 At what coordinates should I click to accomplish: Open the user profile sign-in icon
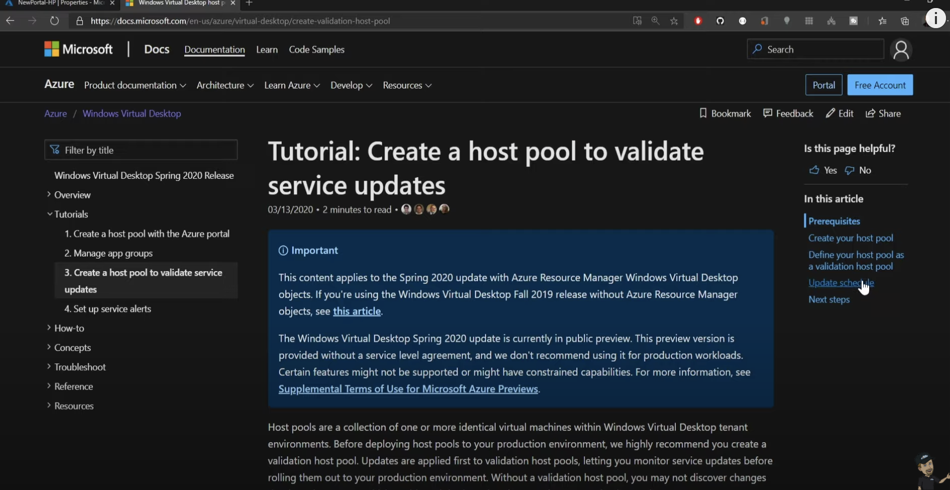tap(901, 50)
